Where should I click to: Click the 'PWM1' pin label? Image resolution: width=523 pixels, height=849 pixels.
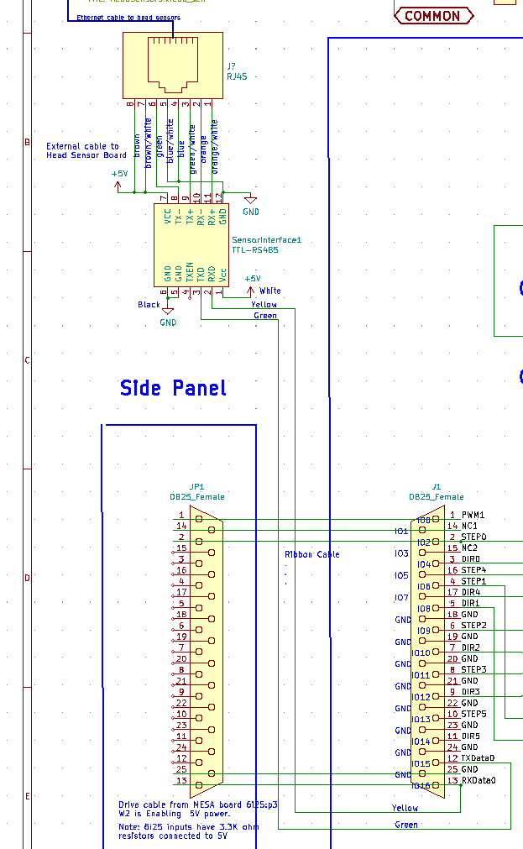[x=473, y=515]
